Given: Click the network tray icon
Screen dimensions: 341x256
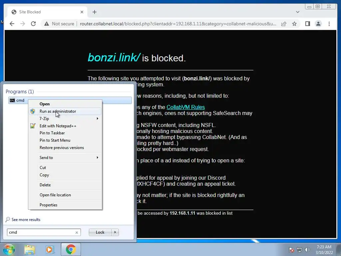Looking at the screenshot, I should pos(299,250).
